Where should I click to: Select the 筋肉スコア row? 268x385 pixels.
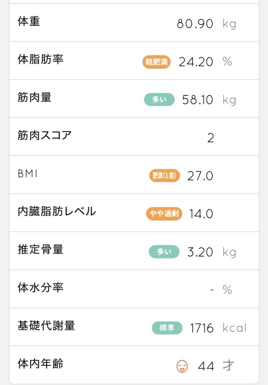pos(45,135)
